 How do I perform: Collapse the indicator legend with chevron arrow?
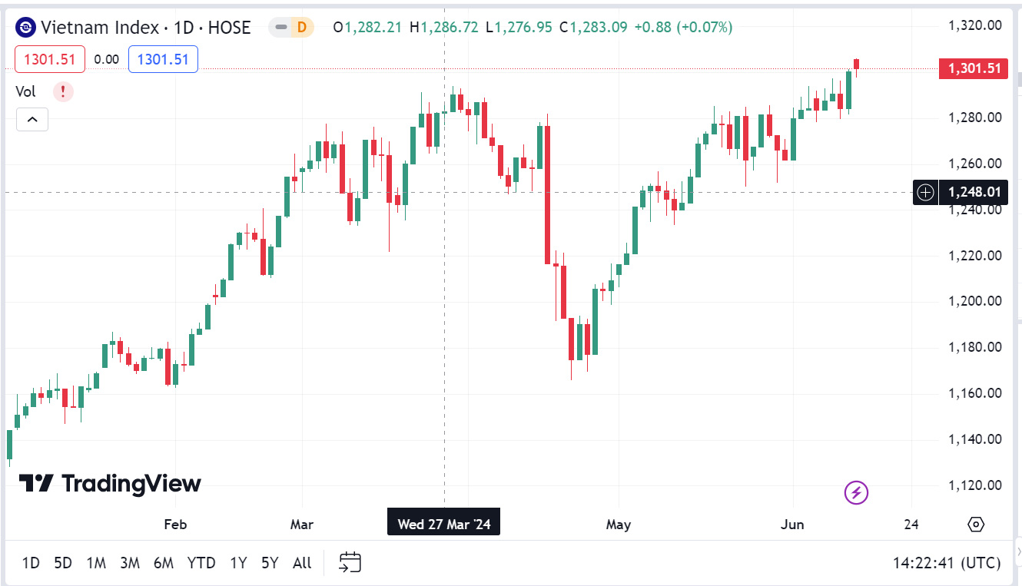click(32, 120)
